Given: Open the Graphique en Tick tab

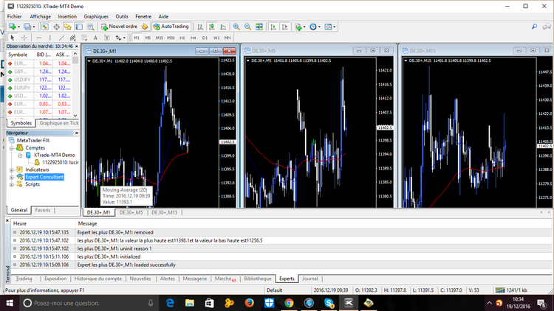Looking at the screenshot, I should coord(60,122).
